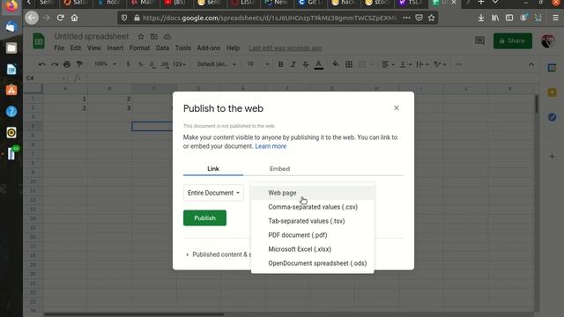Go to the Firefox home page
564x317 pixels.
click(x=74, y=18)
